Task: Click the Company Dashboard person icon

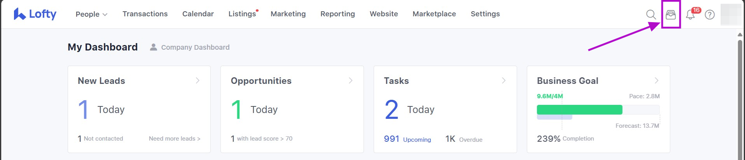Action: [x=154, y=47]
